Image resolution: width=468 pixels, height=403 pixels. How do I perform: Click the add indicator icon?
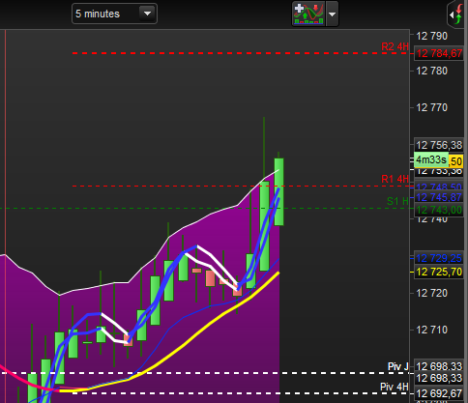308,14
